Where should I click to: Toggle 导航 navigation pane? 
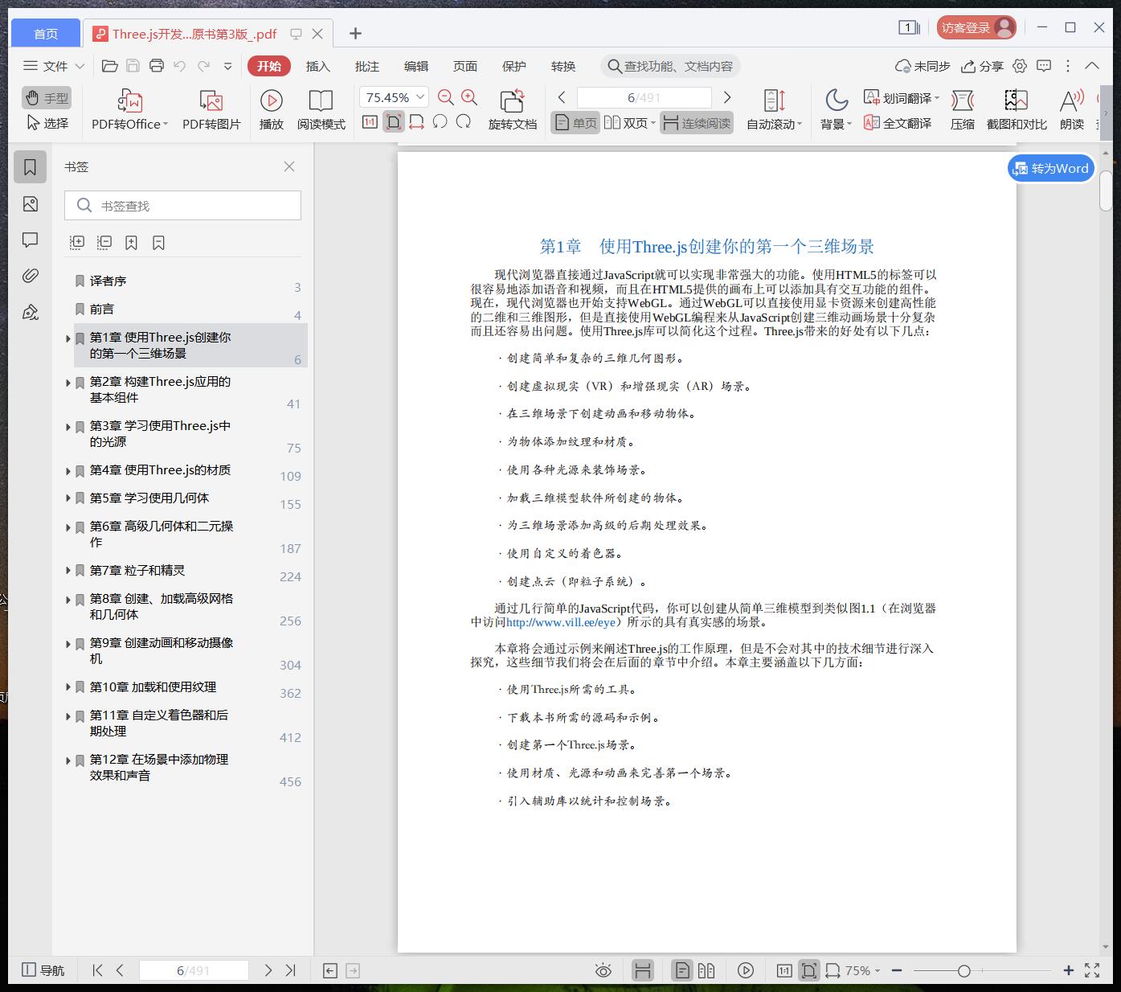(43, 970)
